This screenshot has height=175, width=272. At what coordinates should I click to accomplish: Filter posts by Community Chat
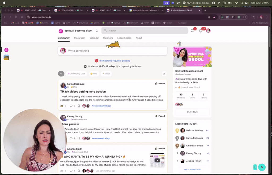point(76,73)
